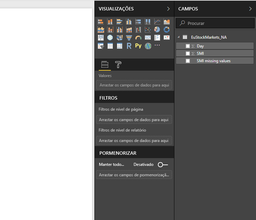Screen dimensions: 256x220
Task: Choose the Python visual icon
Action: 138,46
